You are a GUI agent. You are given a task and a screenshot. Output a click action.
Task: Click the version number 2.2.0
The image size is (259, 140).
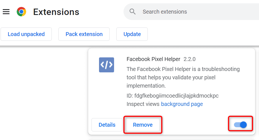click(x=189, y=59)
